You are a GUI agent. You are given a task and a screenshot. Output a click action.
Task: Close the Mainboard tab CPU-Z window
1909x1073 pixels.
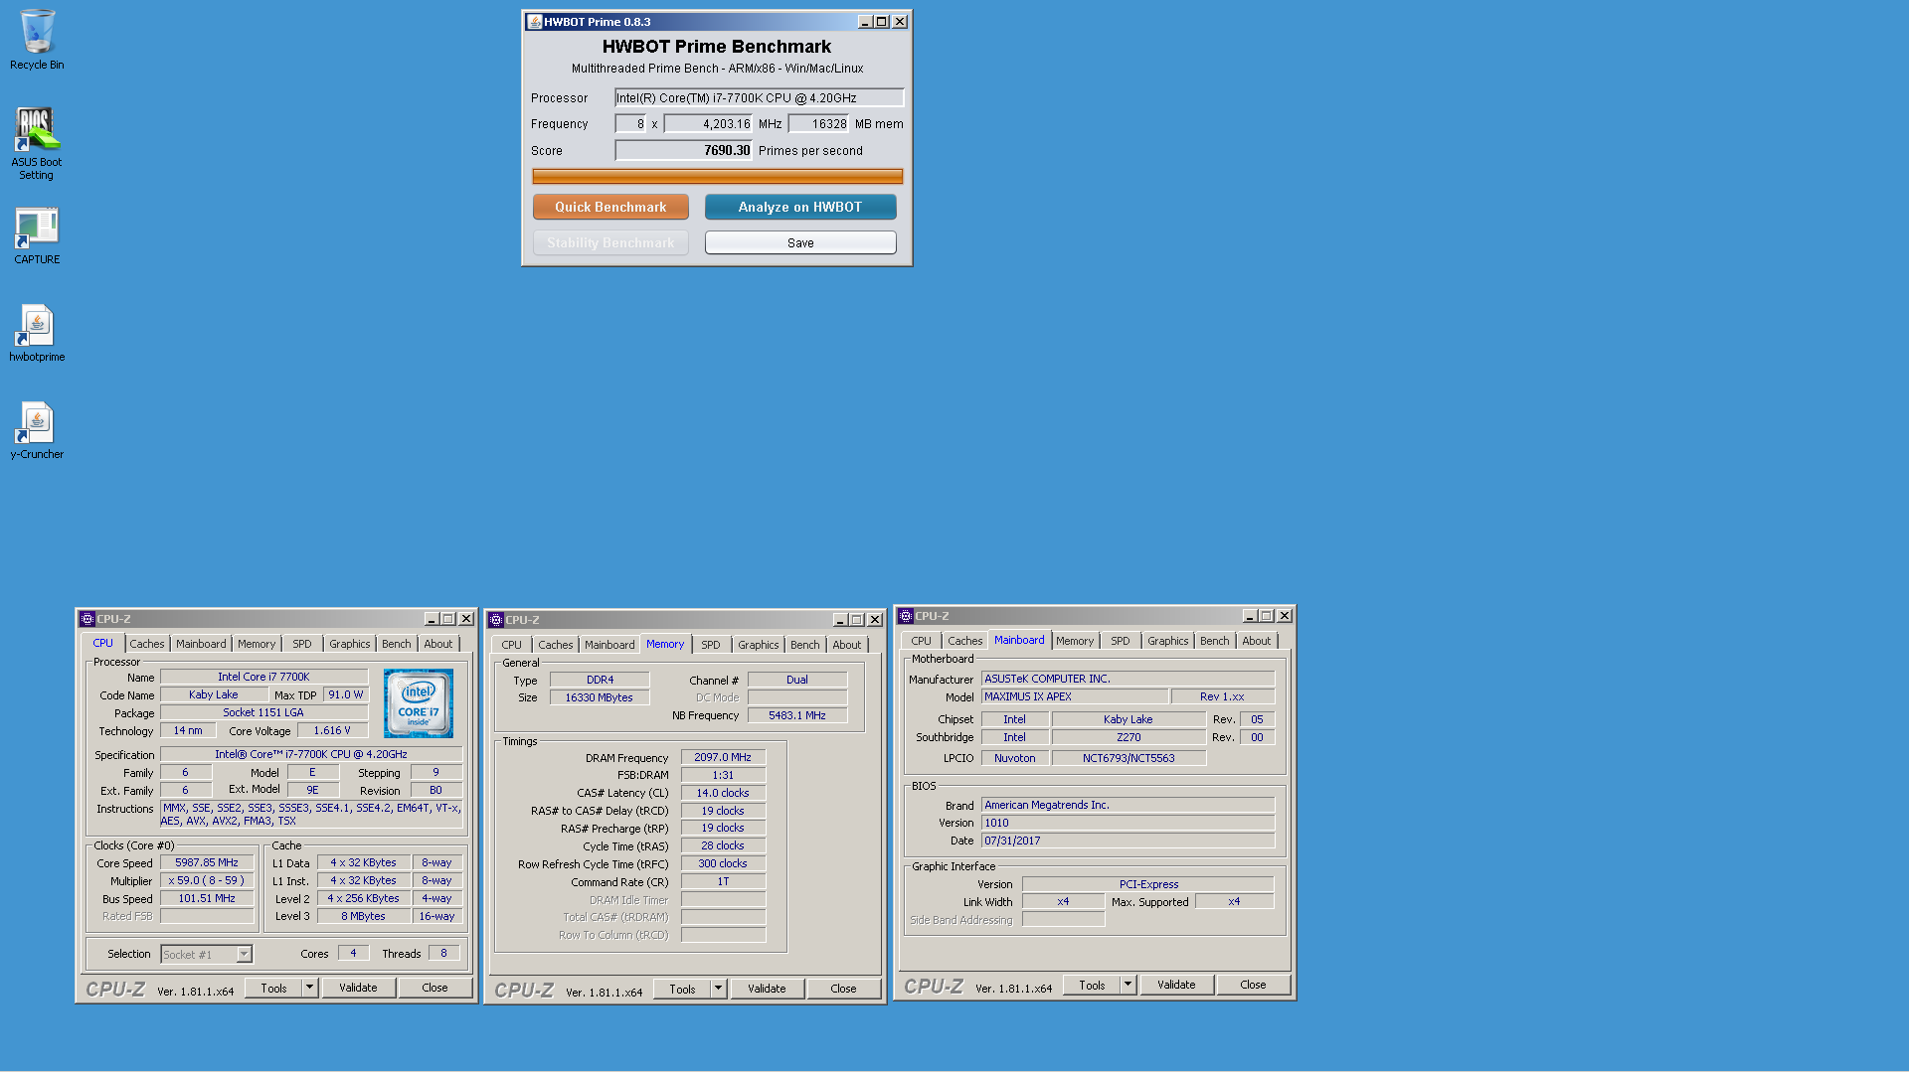(x=1285, y=616)
